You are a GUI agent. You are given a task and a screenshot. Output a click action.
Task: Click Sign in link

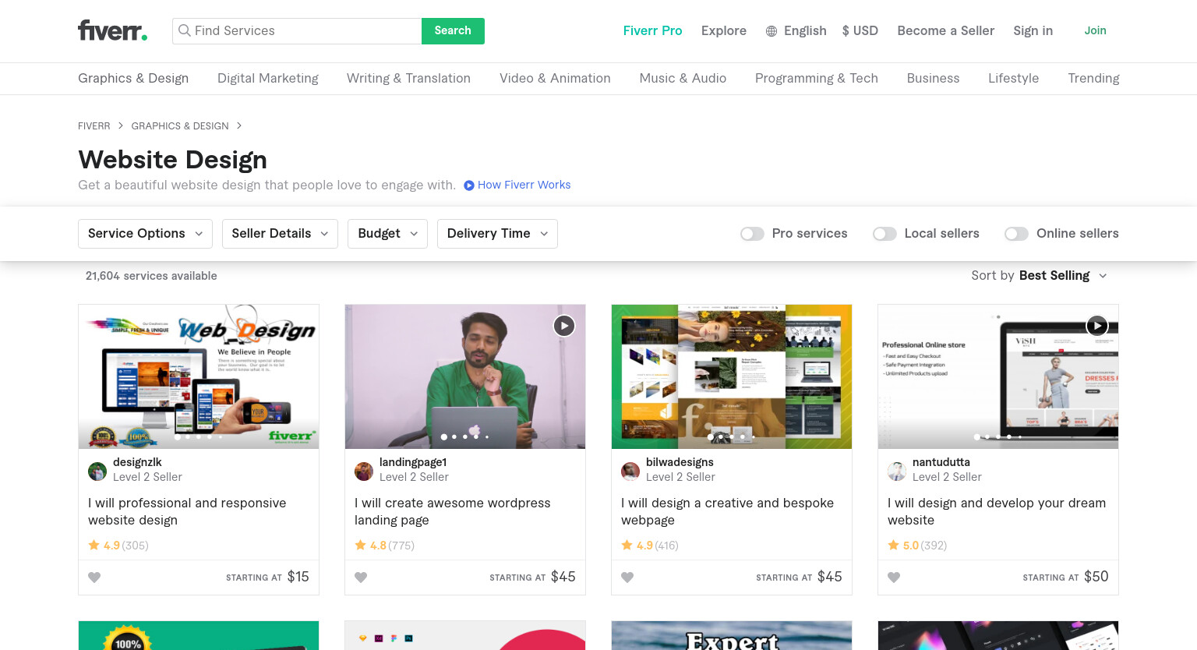click(1033, 30)
